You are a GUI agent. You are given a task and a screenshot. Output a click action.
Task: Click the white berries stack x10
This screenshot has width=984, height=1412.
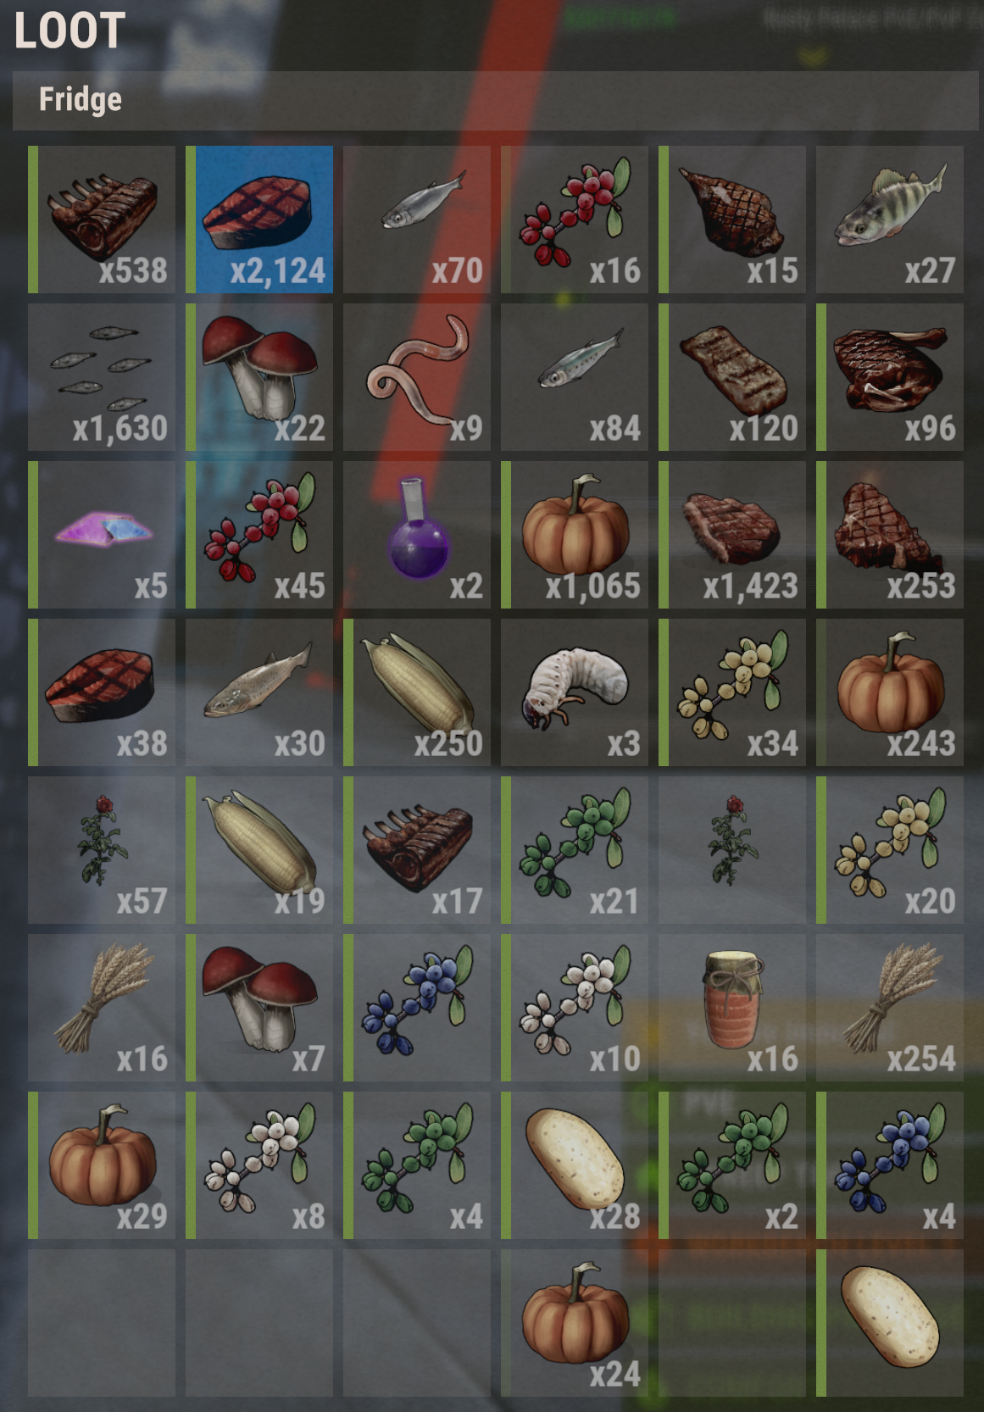pyautogui.click(x=575, y=1008)
